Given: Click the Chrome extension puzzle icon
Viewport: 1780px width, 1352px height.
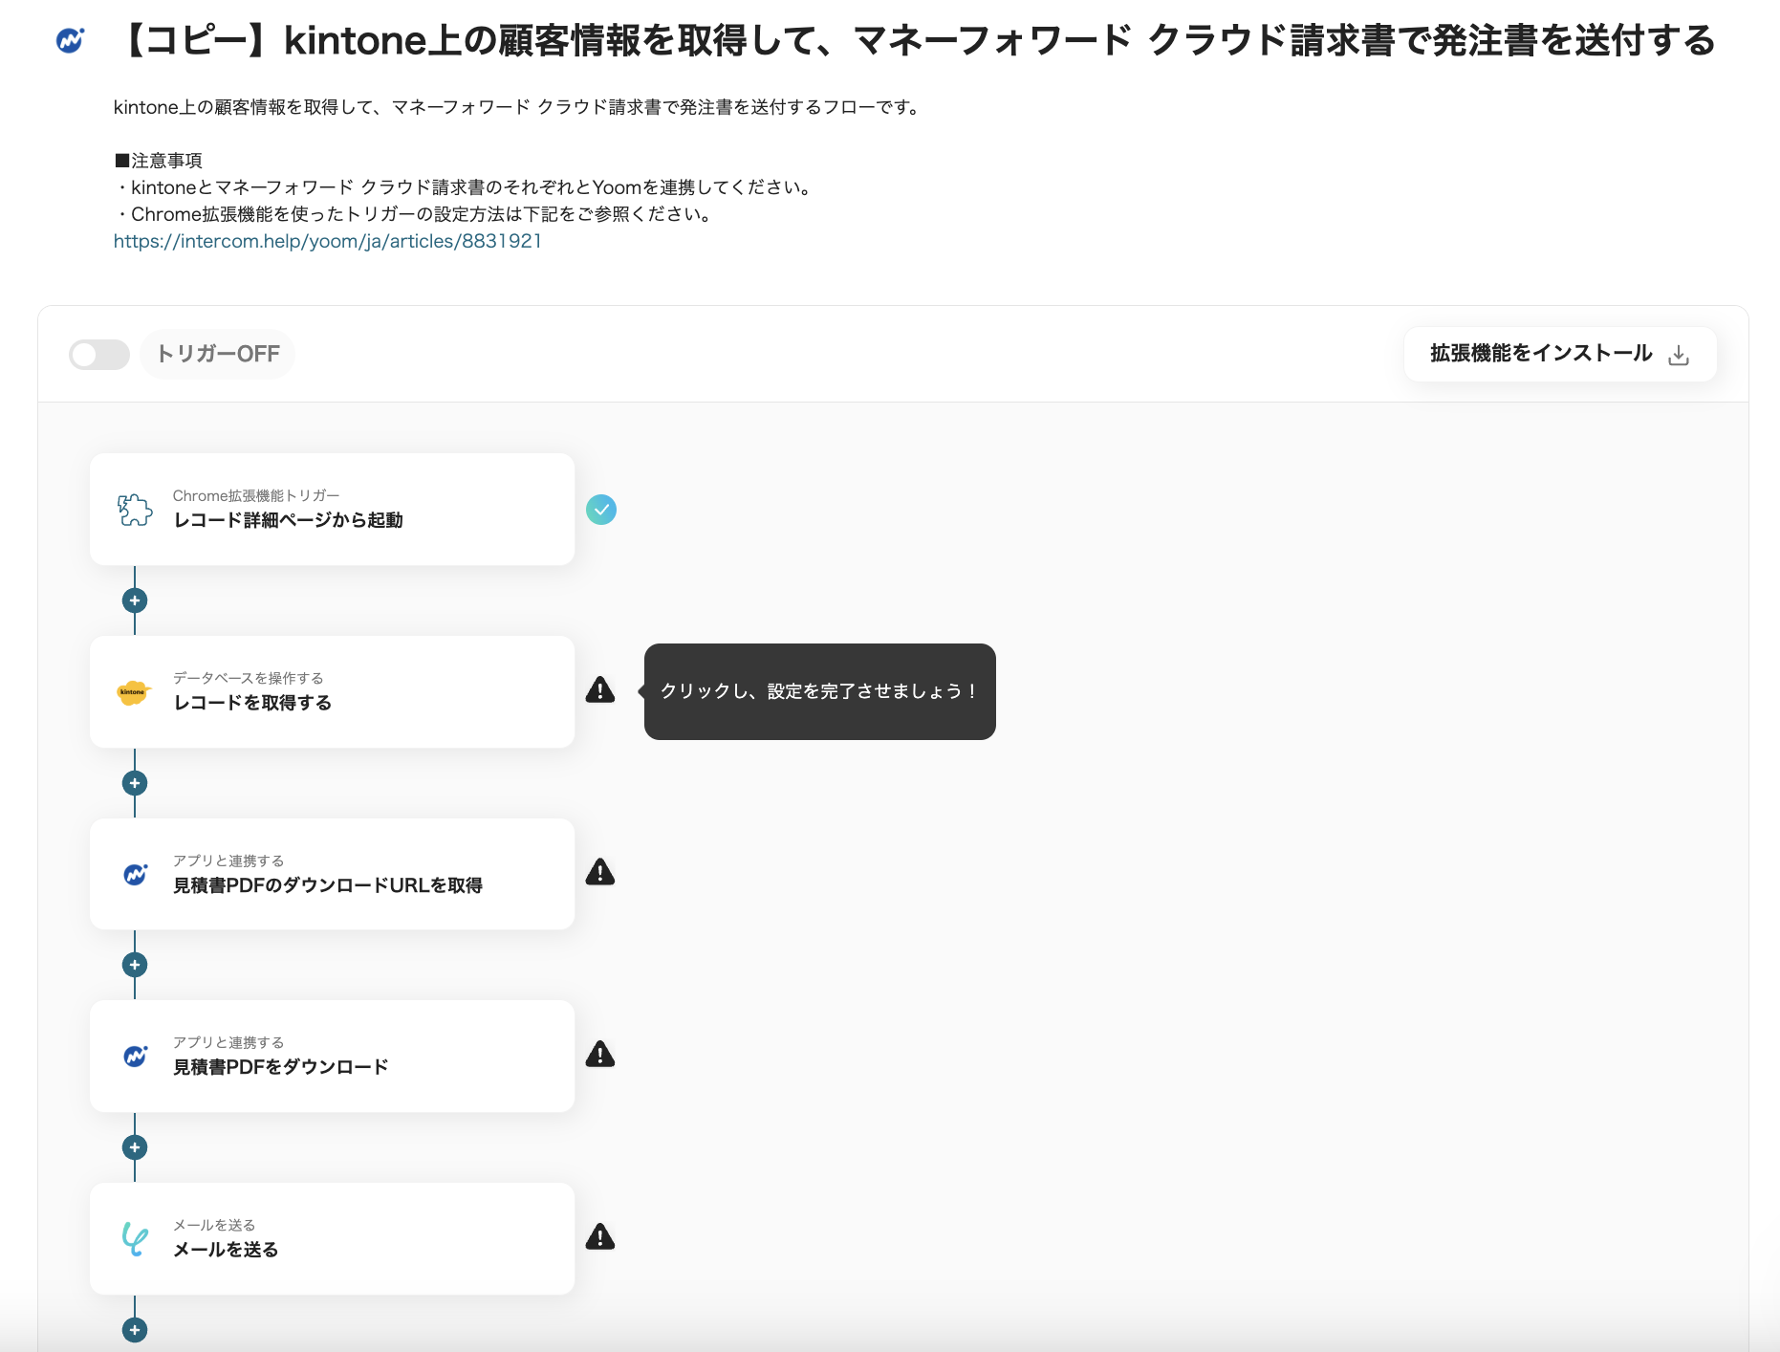Looking at the screenshot, I should pyautogui.click(x=135, y=510).
